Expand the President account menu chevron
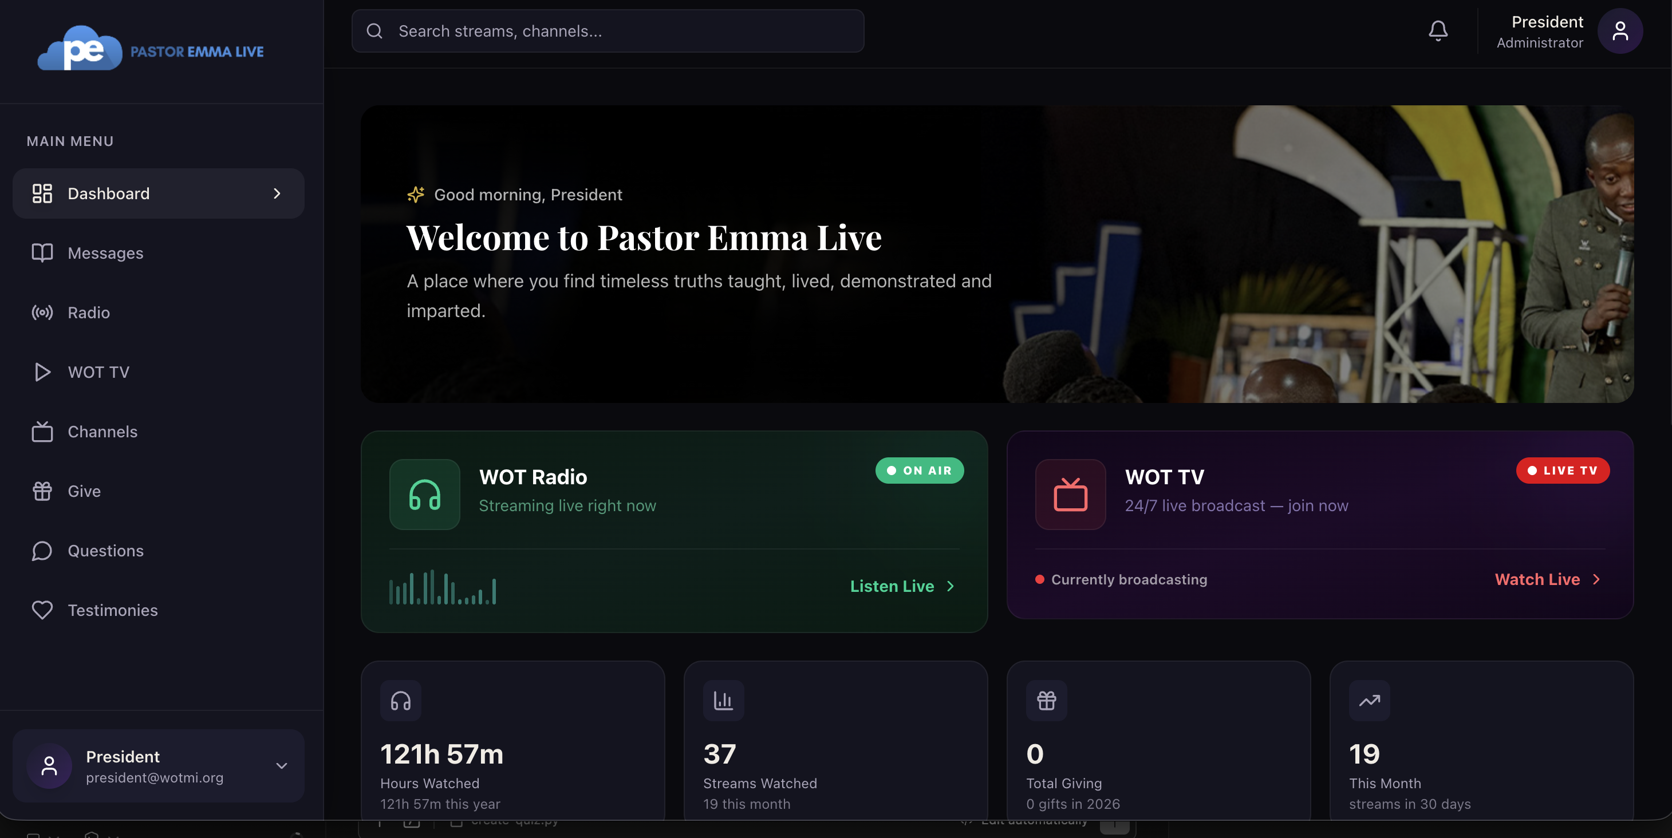The width and height of the screenshot is (1672, 838). (x=282, y=766)
